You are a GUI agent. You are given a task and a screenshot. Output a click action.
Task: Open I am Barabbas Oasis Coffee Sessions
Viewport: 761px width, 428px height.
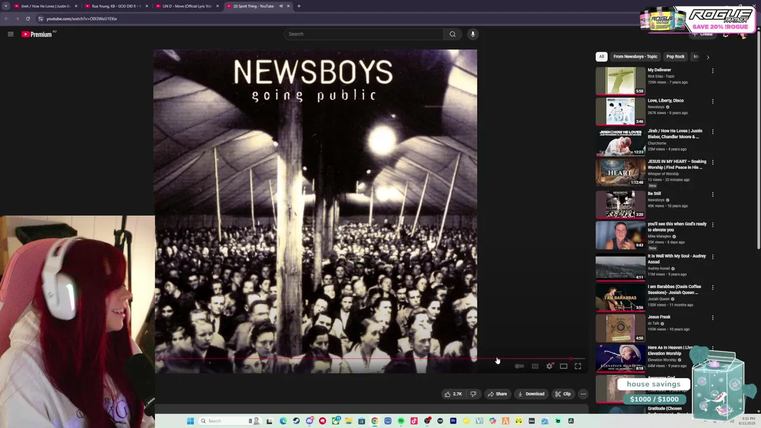point(674,289)
